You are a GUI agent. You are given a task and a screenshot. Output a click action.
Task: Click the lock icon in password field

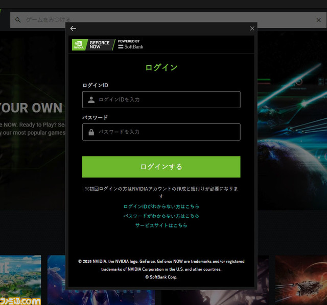click(x=91, y=132)
